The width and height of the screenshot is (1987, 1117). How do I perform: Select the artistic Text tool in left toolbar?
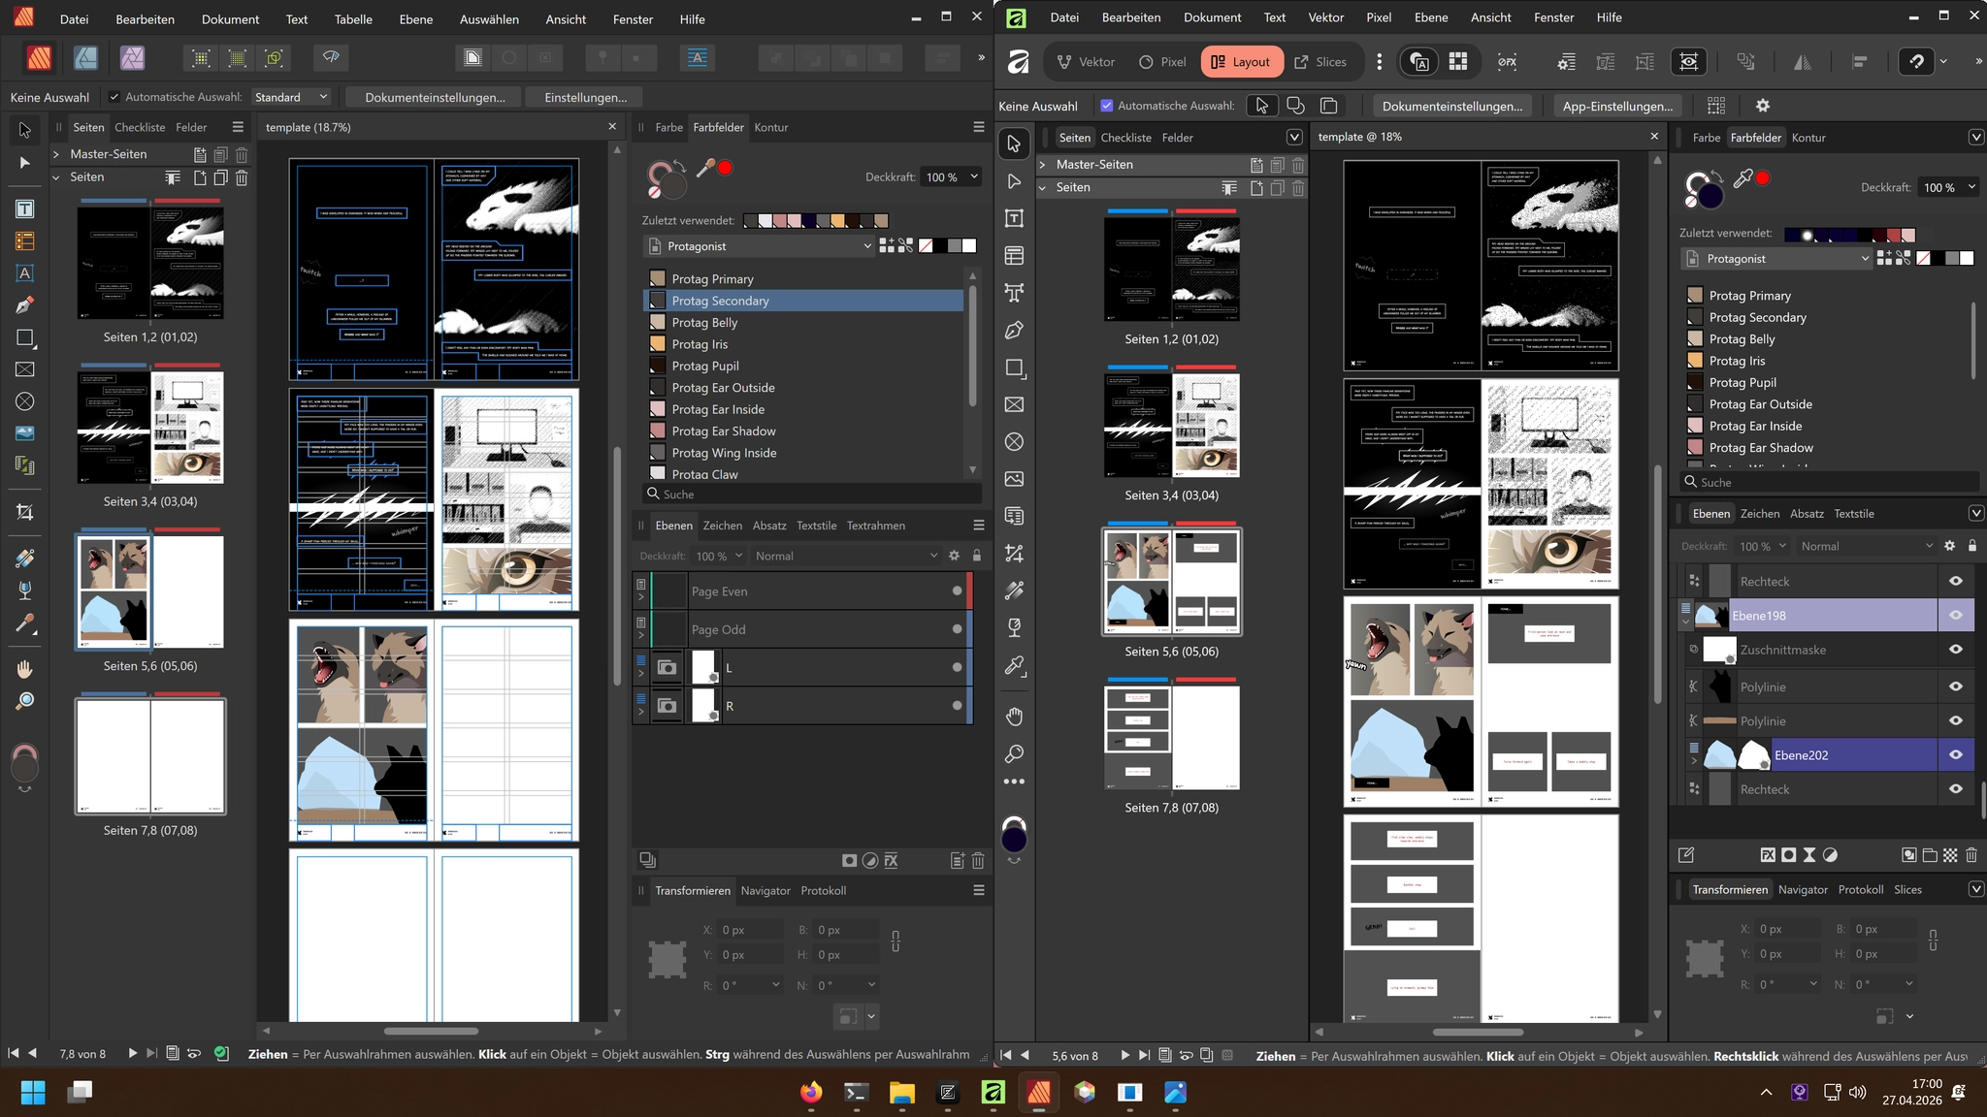click(x=25, y=273)
